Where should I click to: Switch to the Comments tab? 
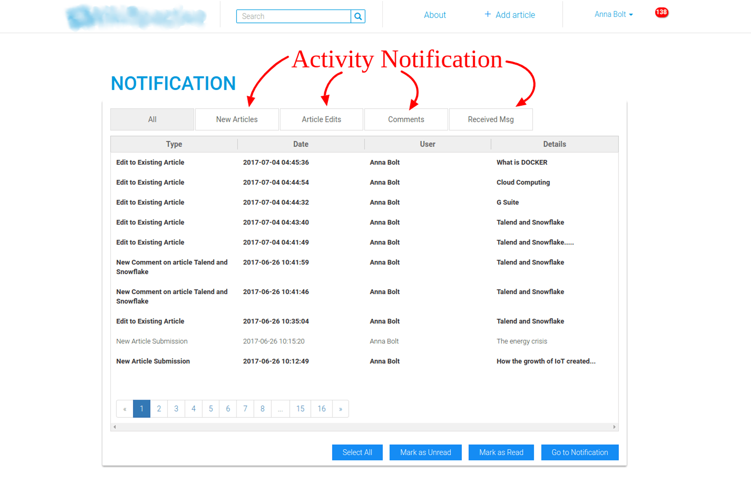tap(406, 119)
